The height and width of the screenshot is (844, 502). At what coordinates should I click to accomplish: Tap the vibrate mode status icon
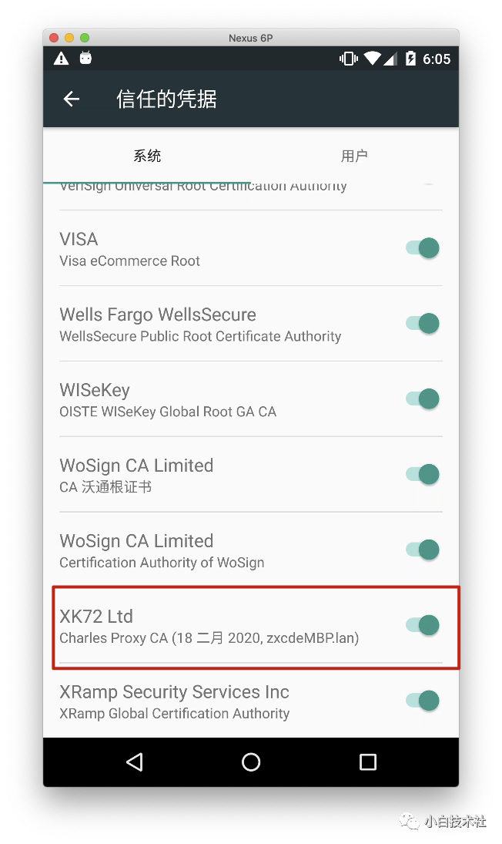pos(348,59)
